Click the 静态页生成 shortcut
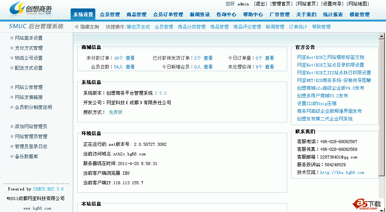Viewport: 386px width, 212px height. tap(138, 27)
